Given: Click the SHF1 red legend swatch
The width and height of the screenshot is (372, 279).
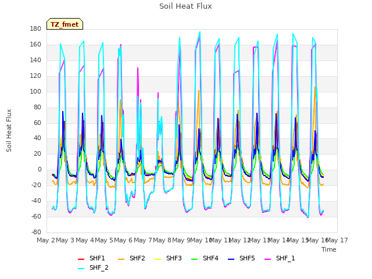Looking at the screenshot, I should [x=81, y=259].
